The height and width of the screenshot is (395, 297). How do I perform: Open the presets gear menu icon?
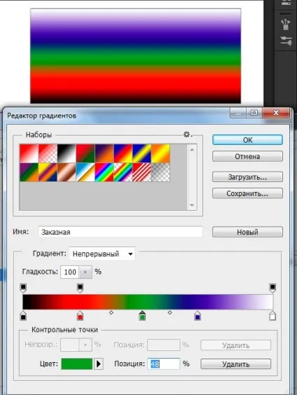click(188, 134)
